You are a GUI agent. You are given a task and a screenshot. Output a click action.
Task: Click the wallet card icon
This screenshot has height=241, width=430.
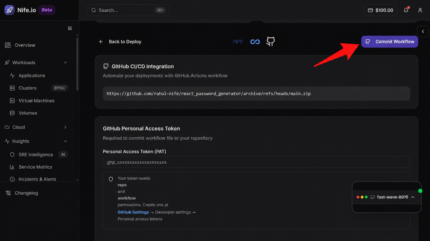pyautogui.click(x=370, y=10)
